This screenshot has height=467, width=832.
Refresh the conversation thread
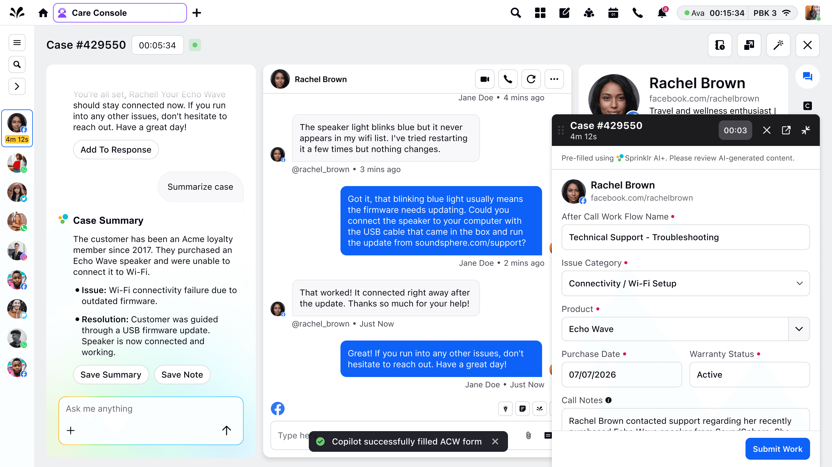point(531,79)
